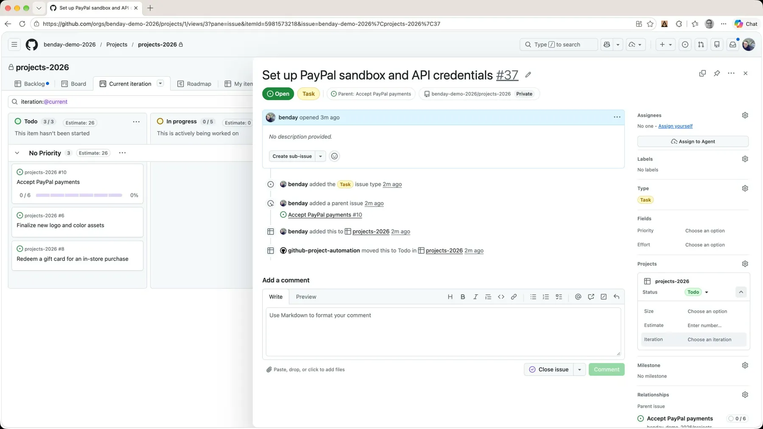Click Assign to Agent button
Viewport: 763px width, 429px height.
[693, 142]
